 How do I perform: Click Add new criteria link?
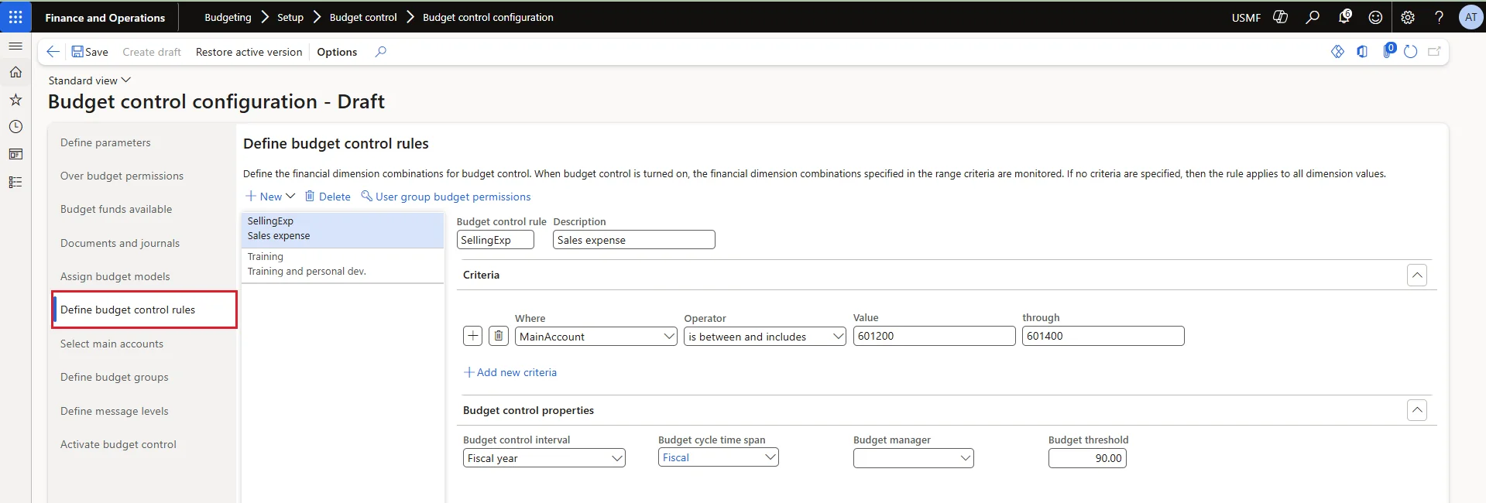[510, 372]
